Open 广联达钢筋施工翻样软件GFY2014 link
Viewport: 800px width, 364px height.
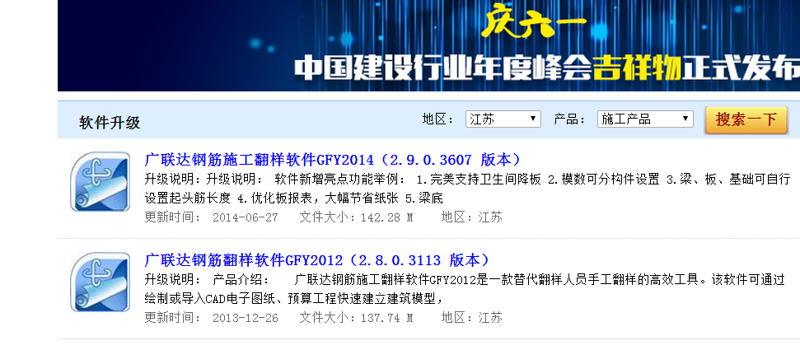click(334, 160)
